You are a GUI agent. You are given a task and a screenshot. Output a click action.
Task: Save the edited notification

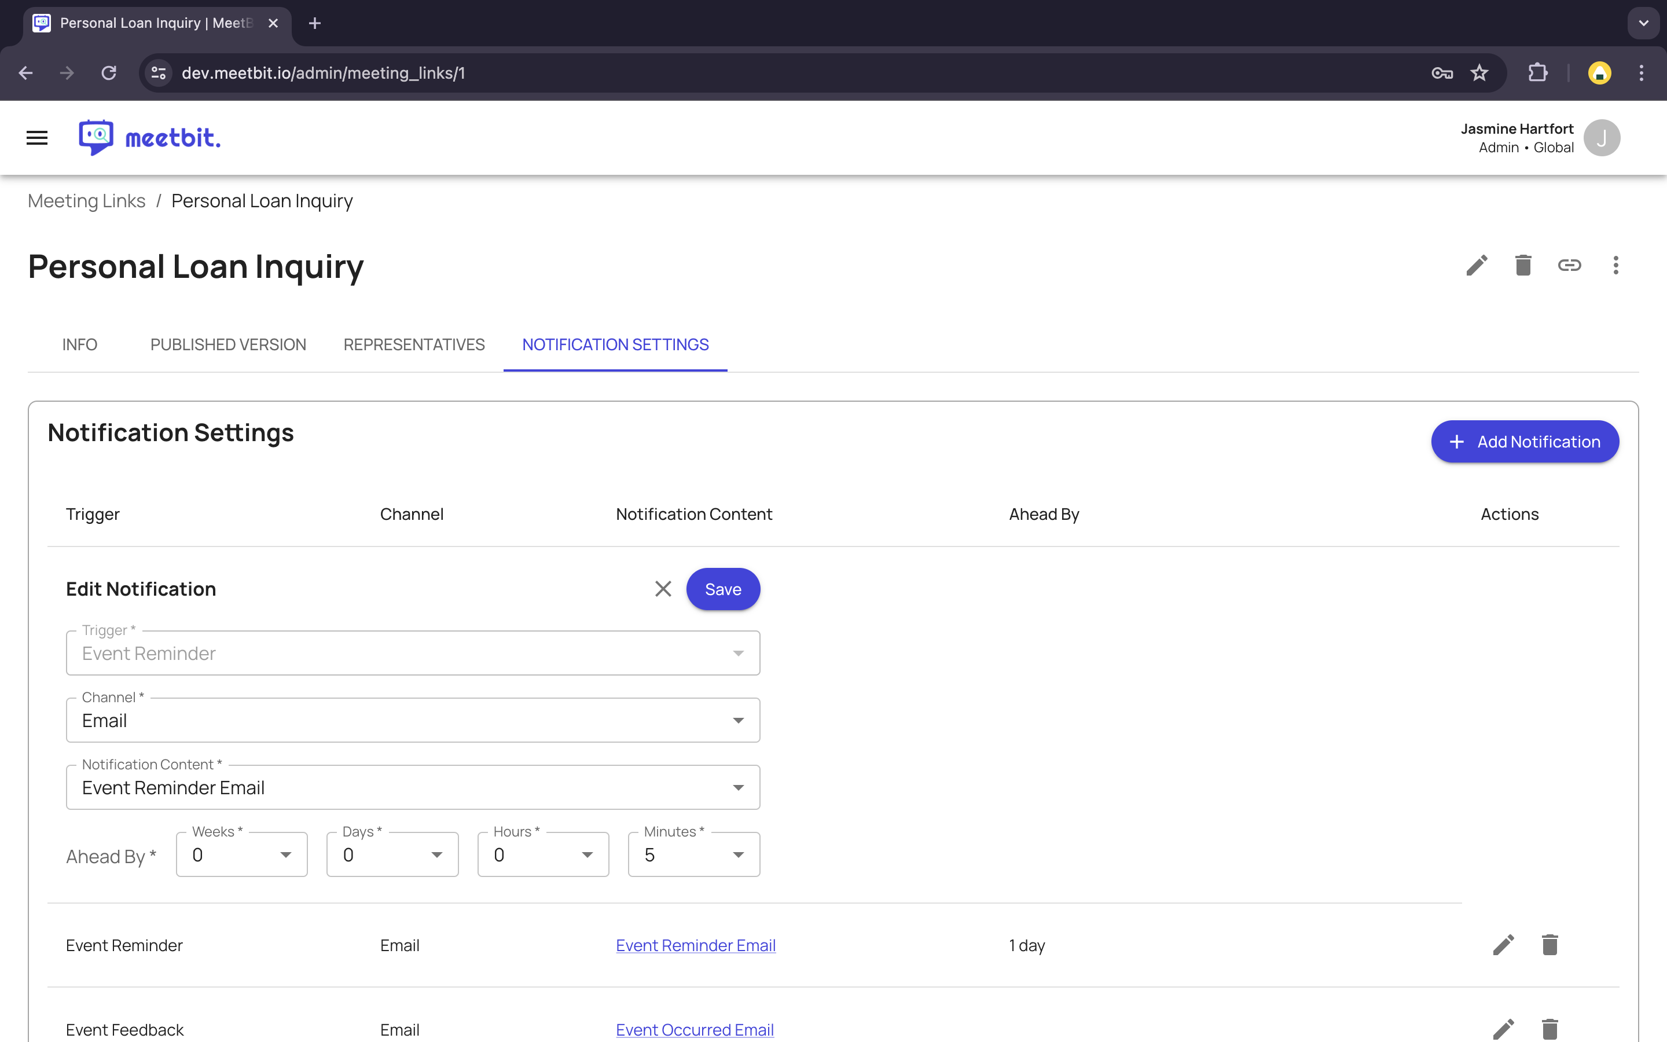(x=722, y=589)
